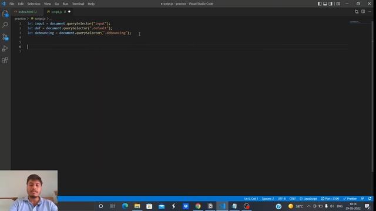Viewport: 376px width, 211px height.
Task: Open Task View on the taskbar
Action: (112, 206)
